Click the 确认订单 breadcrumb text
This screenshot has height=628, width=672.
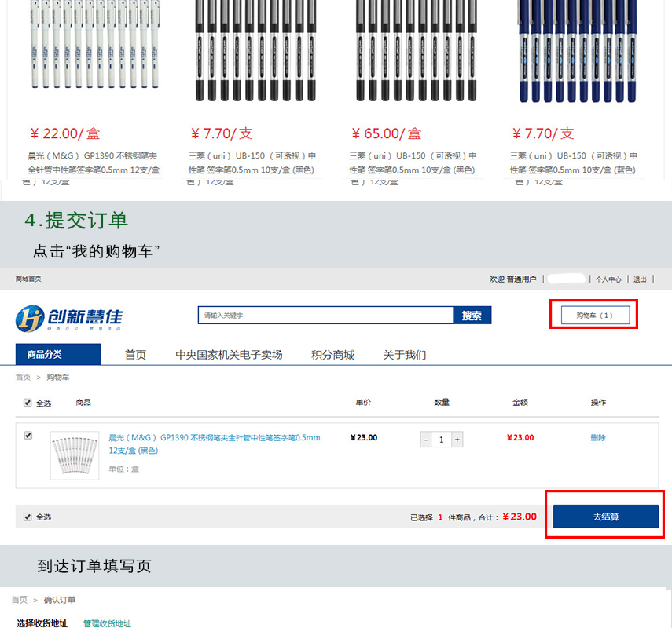pos(60,600)
